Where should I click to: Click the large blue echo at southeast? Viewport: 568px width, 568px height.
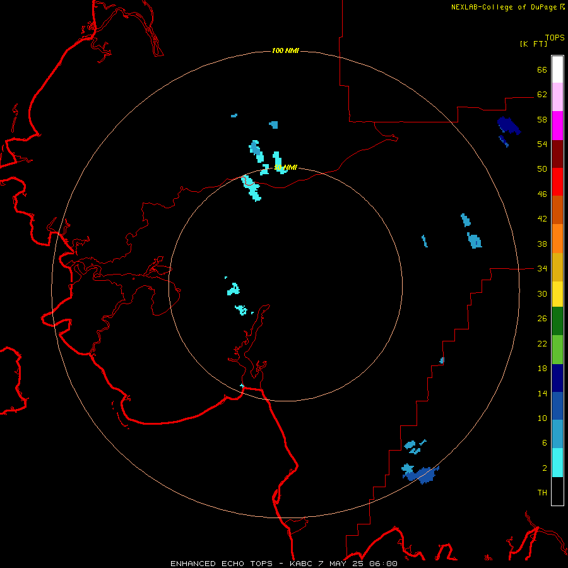click(x=422, y=475)
